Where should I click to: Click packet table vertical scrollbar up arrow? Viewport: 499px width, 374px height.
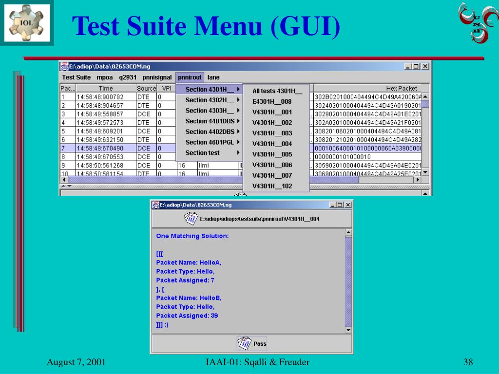(425, 97)
